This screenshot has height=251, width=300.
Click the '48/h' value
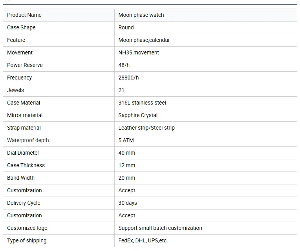pos(124,65)
